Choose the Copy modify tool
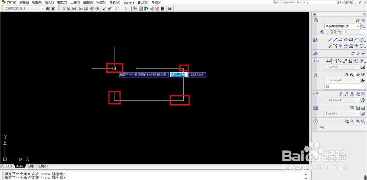The height and width of the screenshot is (180, 367). pyautogui.click(x=335, y=46)
